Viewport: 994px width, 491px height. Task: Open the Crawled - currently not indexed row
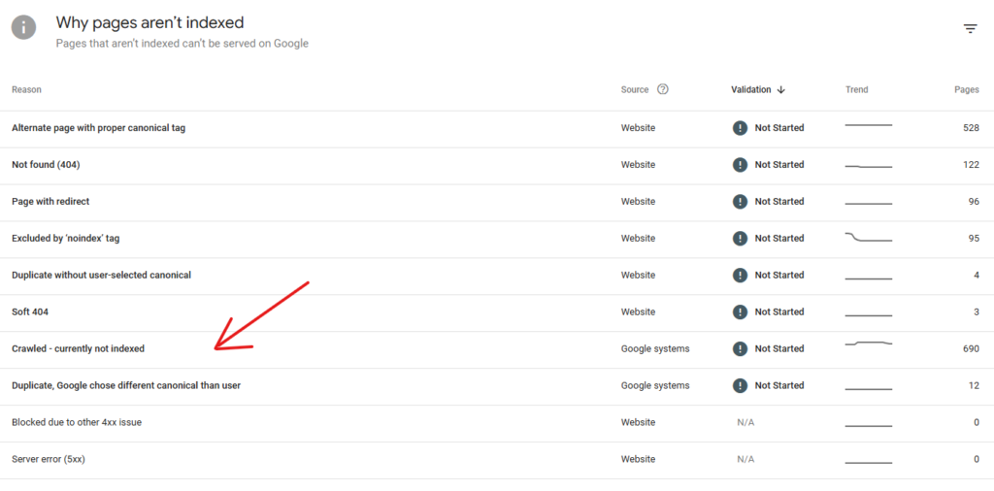point(78,349)
